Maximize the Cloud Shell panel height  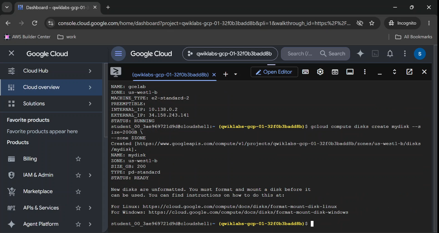[395, 72]
